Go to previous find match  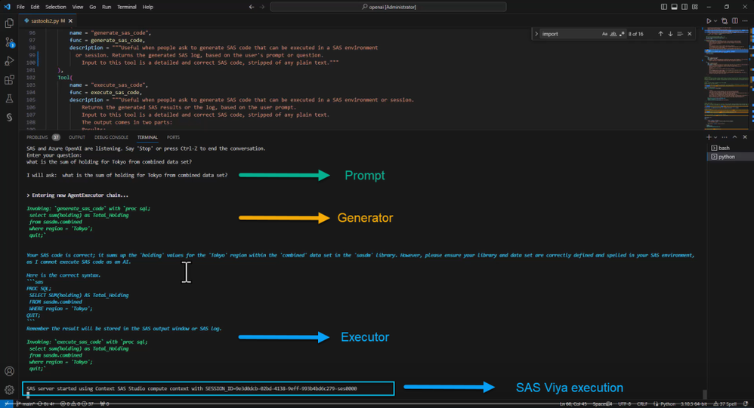pyautogui.click(x=660, y=34)
